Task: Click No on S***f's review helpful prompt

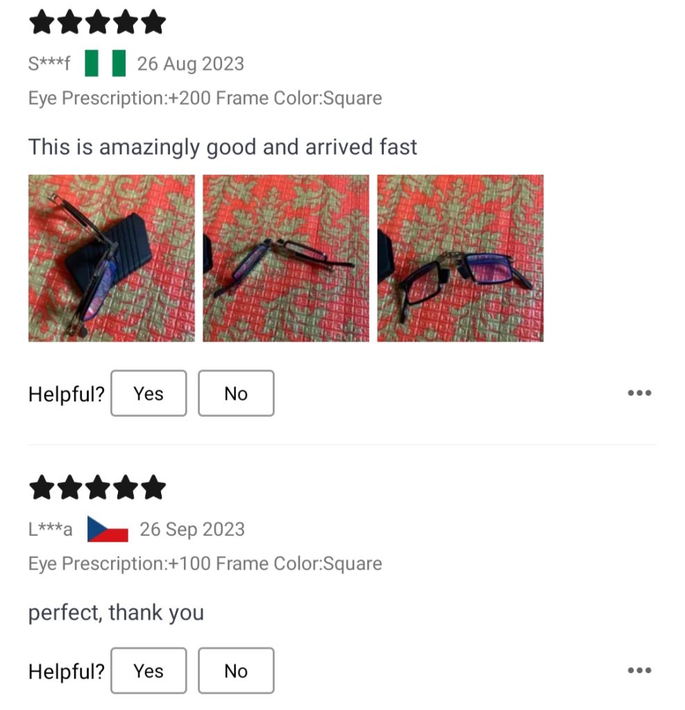Action: tap(236, 393)
